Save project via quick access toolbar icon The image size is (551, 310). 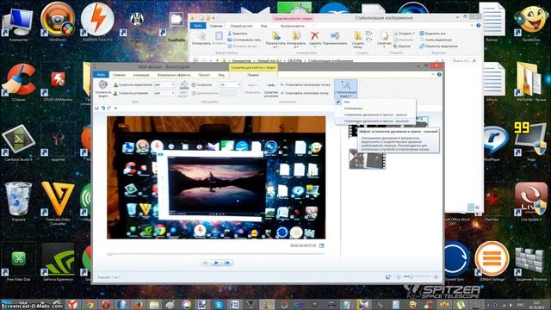tap(97, 108)
